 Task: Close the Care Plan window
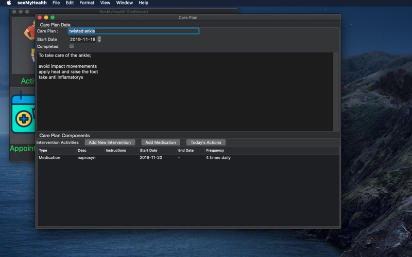coord(40,17)
